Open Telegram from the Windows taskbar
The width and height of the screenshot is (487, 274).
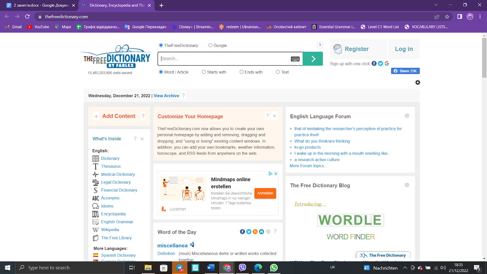180,268
